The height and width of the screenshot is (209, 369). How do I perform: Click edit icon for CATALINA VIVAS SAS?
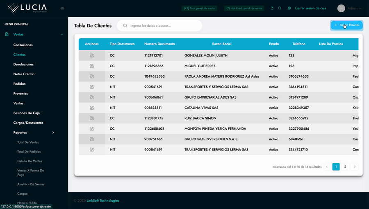[92, 108]
